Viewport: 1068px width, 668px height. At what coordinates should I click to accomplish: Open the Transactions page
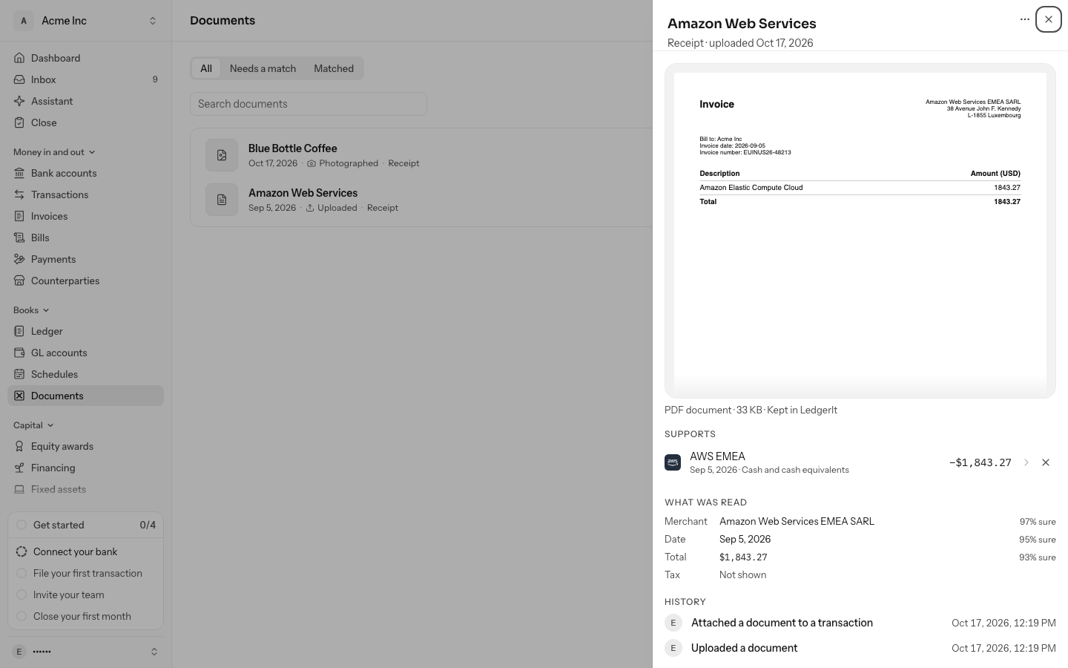point(85,194)
